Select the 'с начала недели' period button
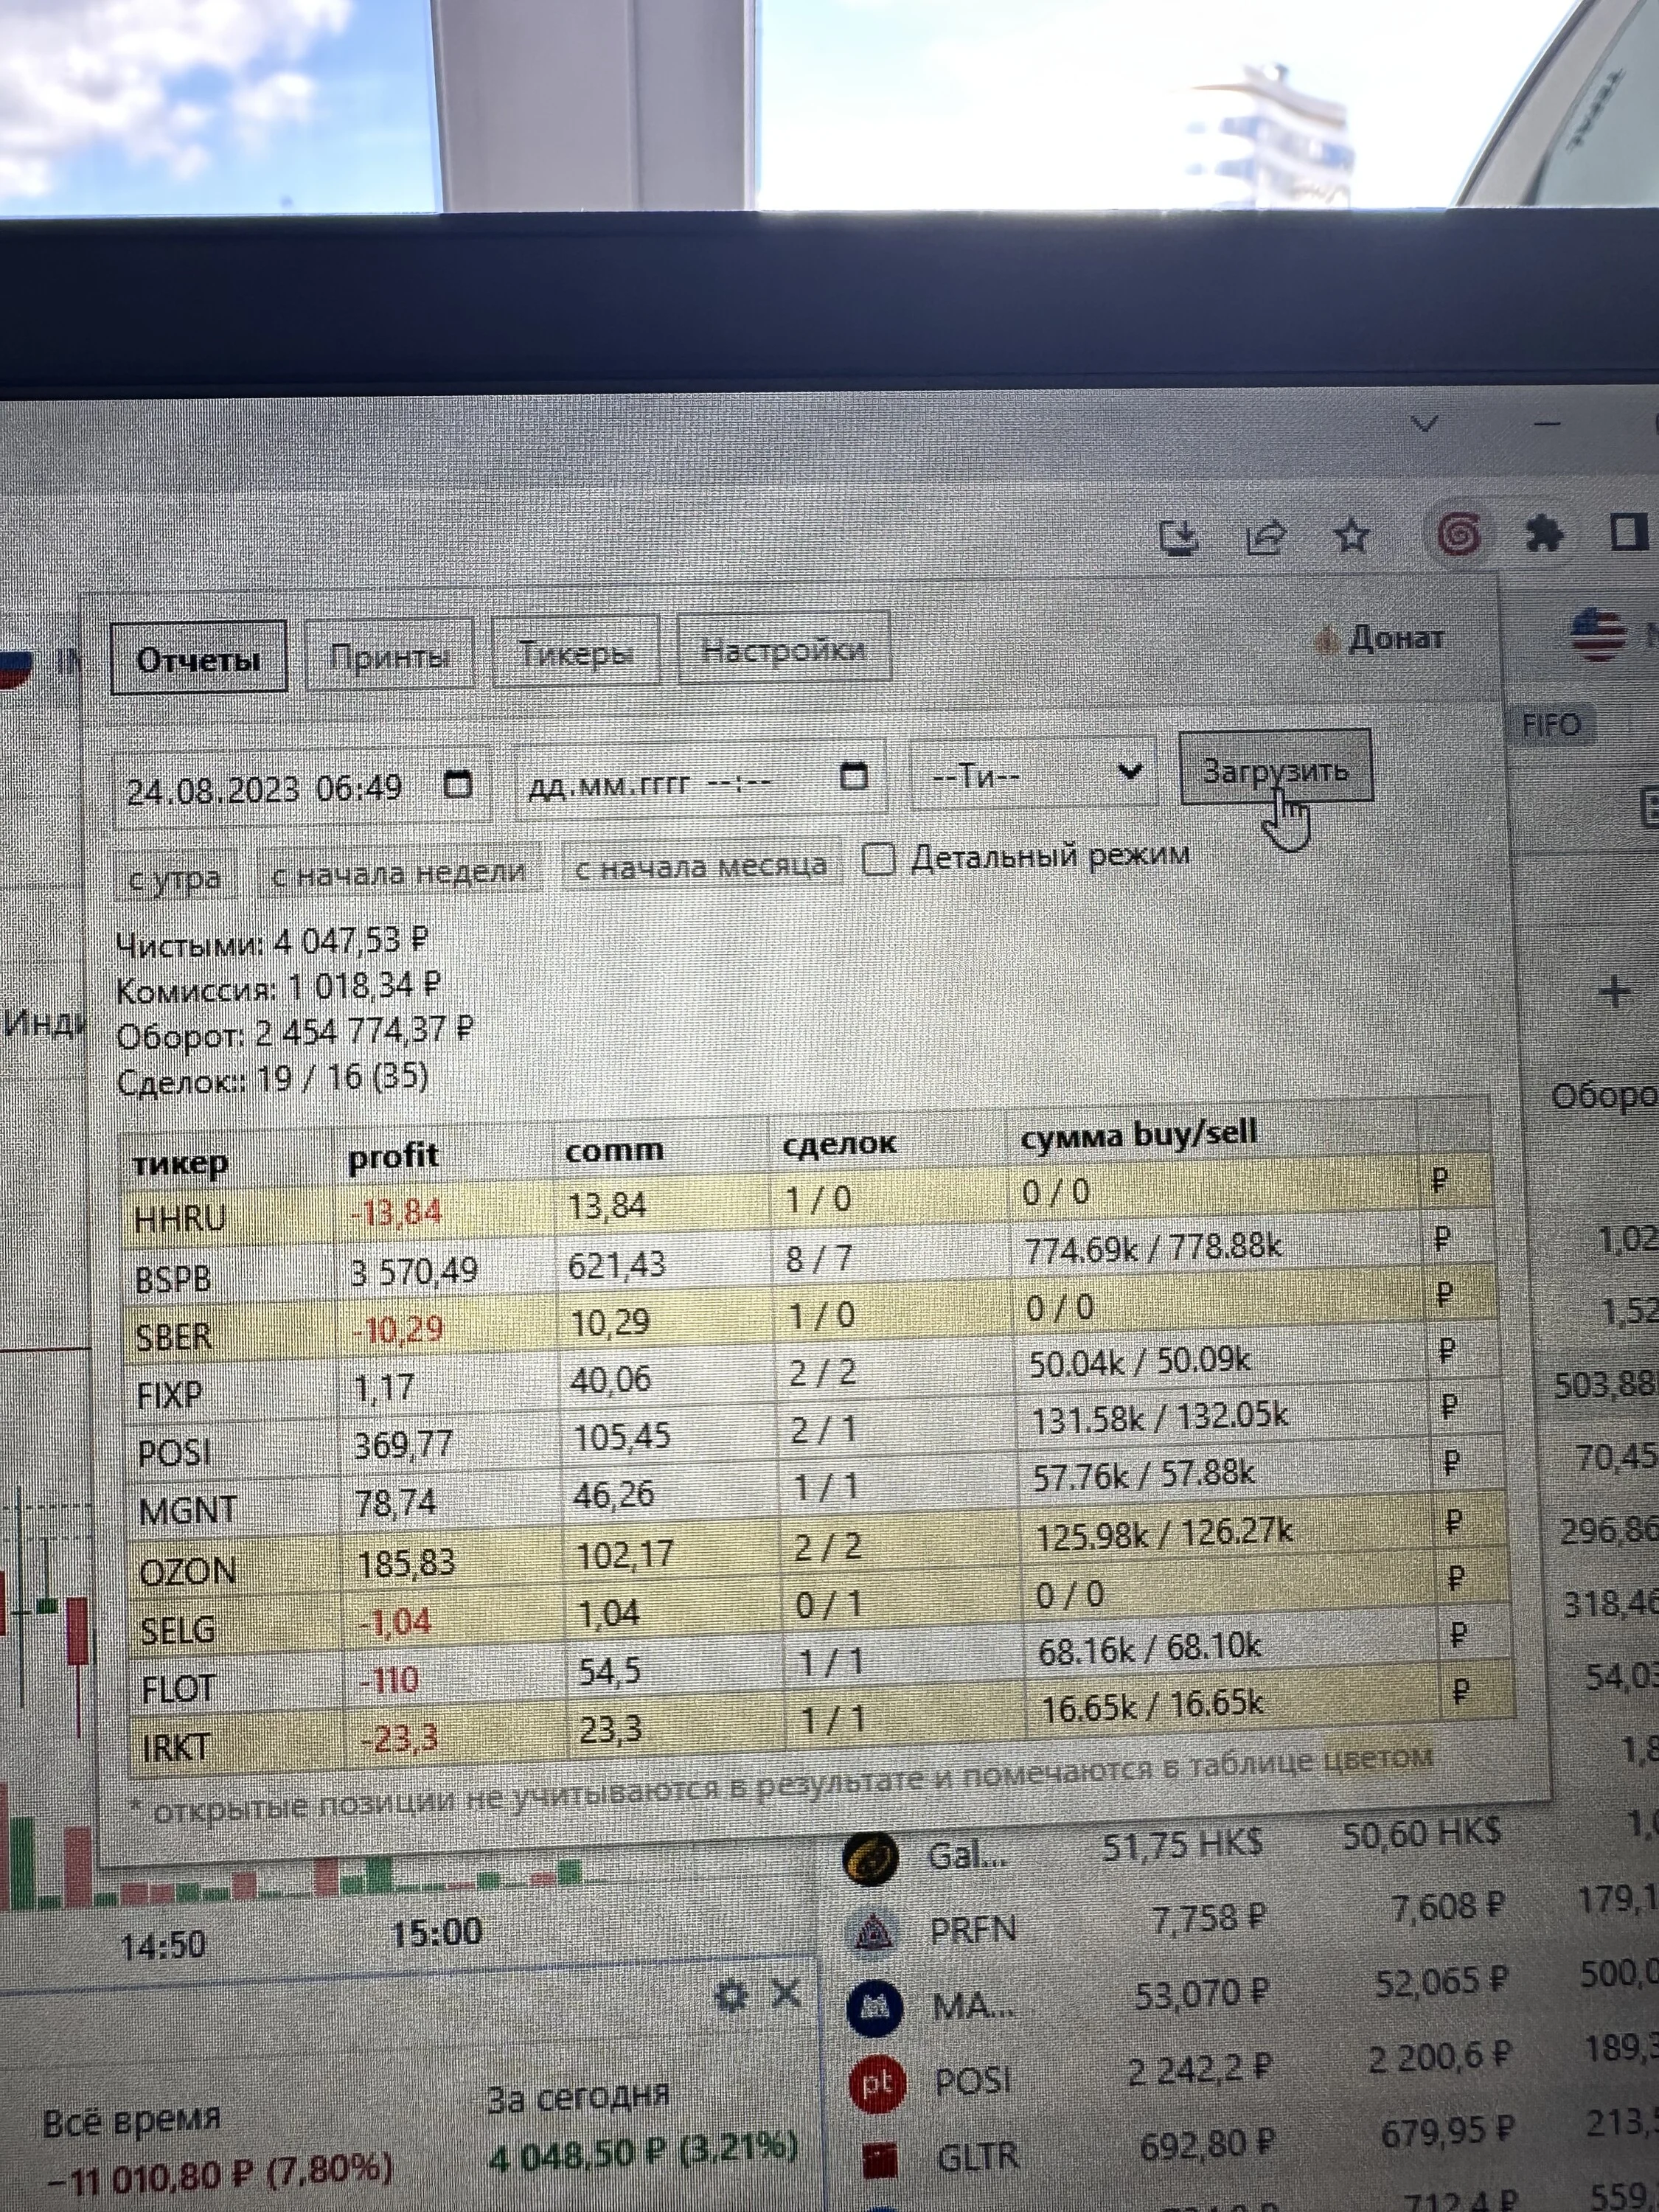 398,872
